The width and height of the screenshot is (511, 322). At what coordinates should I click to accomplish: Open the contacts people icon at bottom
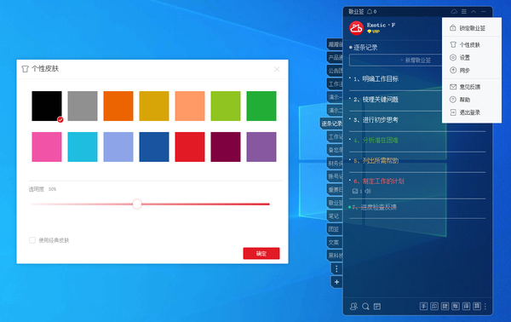[x=353, y=307]
